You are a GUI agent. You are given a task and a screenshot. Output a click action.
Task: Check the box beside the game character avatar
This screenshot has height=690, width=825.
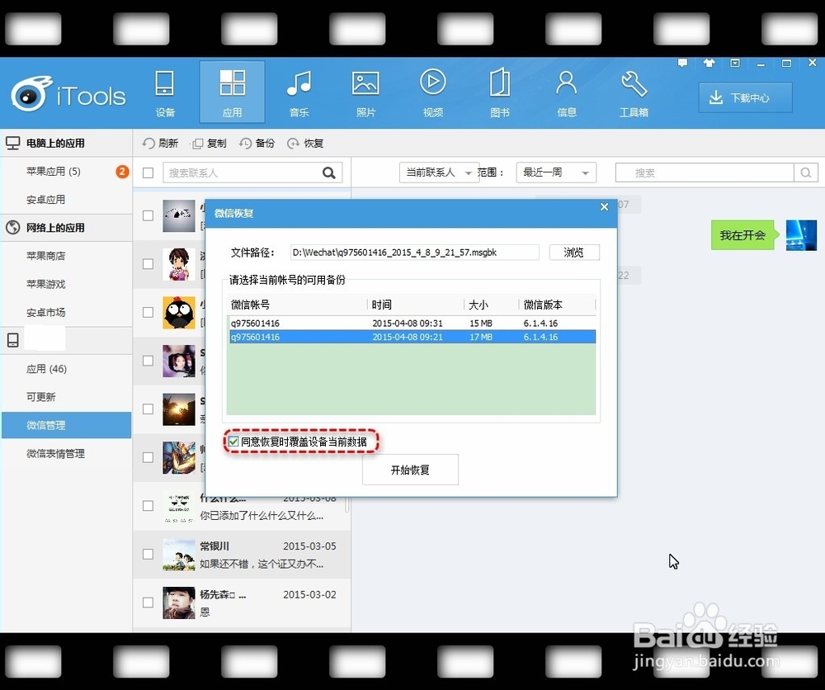[148, 457]
